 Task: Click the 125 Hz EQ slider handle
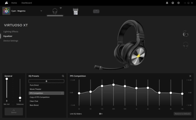point(102,86)
